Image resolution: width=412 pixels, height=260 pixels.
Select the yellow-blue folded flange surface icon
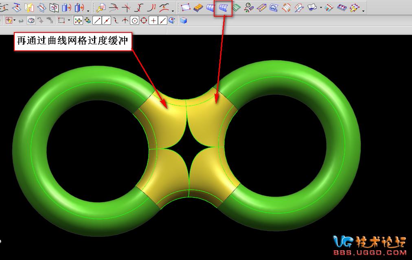[261, 8]
